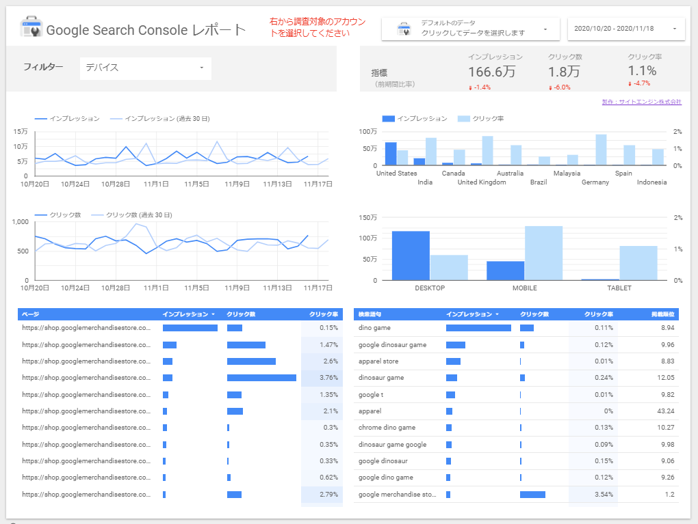Click the Search Console logo icon beside title
The image size is (698, 524).
pos(31,27)
